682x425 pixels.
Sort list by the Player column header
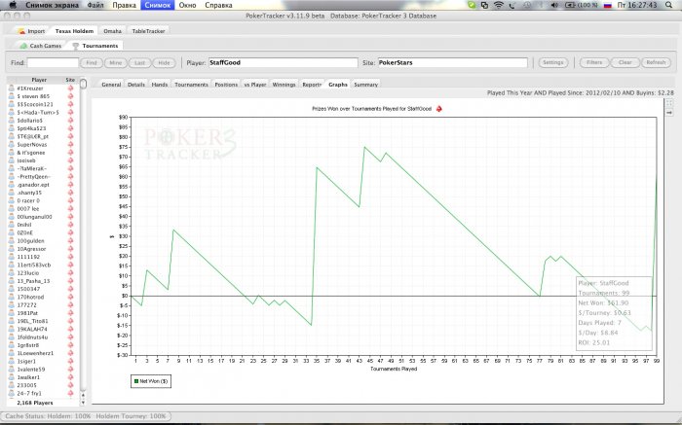(x=39, y=80)
